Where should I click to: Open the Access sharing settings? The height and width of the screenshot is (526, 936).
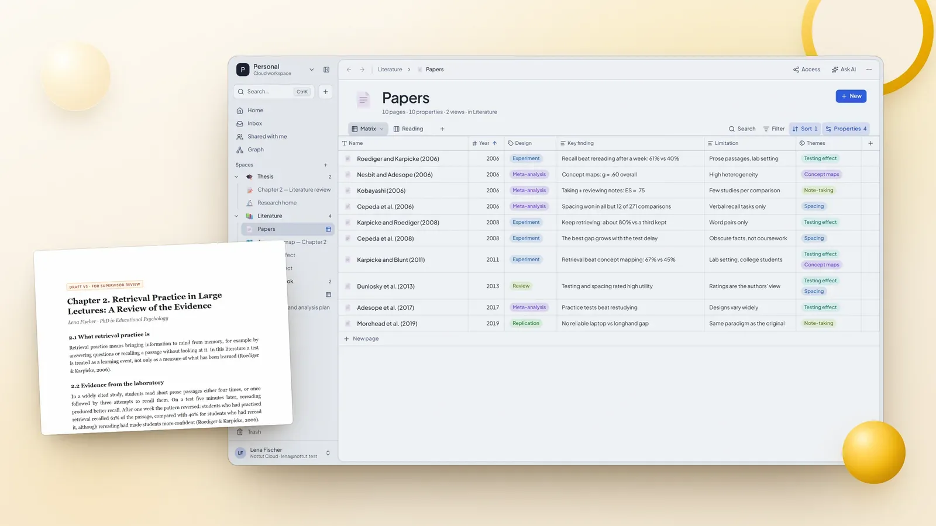click(x=807, y=70)
